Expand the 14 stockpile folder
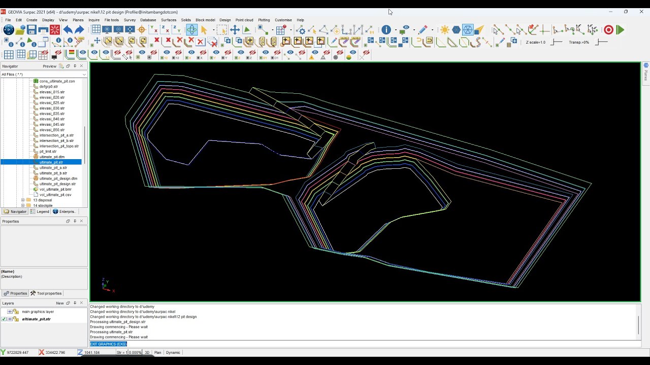 pyautogui.click(x=23, y=205)
